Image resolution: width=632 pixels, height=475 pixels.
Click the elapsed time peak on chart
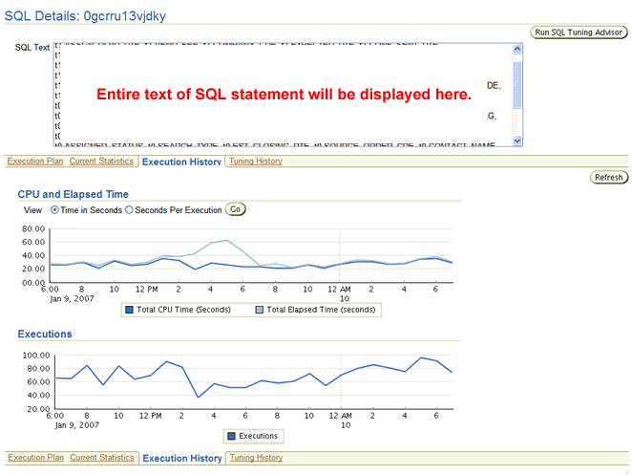pyautogui.click(x=226, y=240)
